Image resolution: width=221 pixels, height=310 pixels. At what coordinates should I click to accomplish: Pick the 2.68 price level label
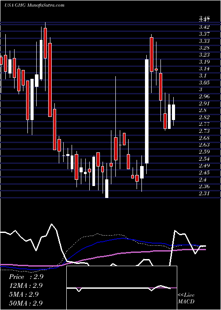[x=204, y=138]
